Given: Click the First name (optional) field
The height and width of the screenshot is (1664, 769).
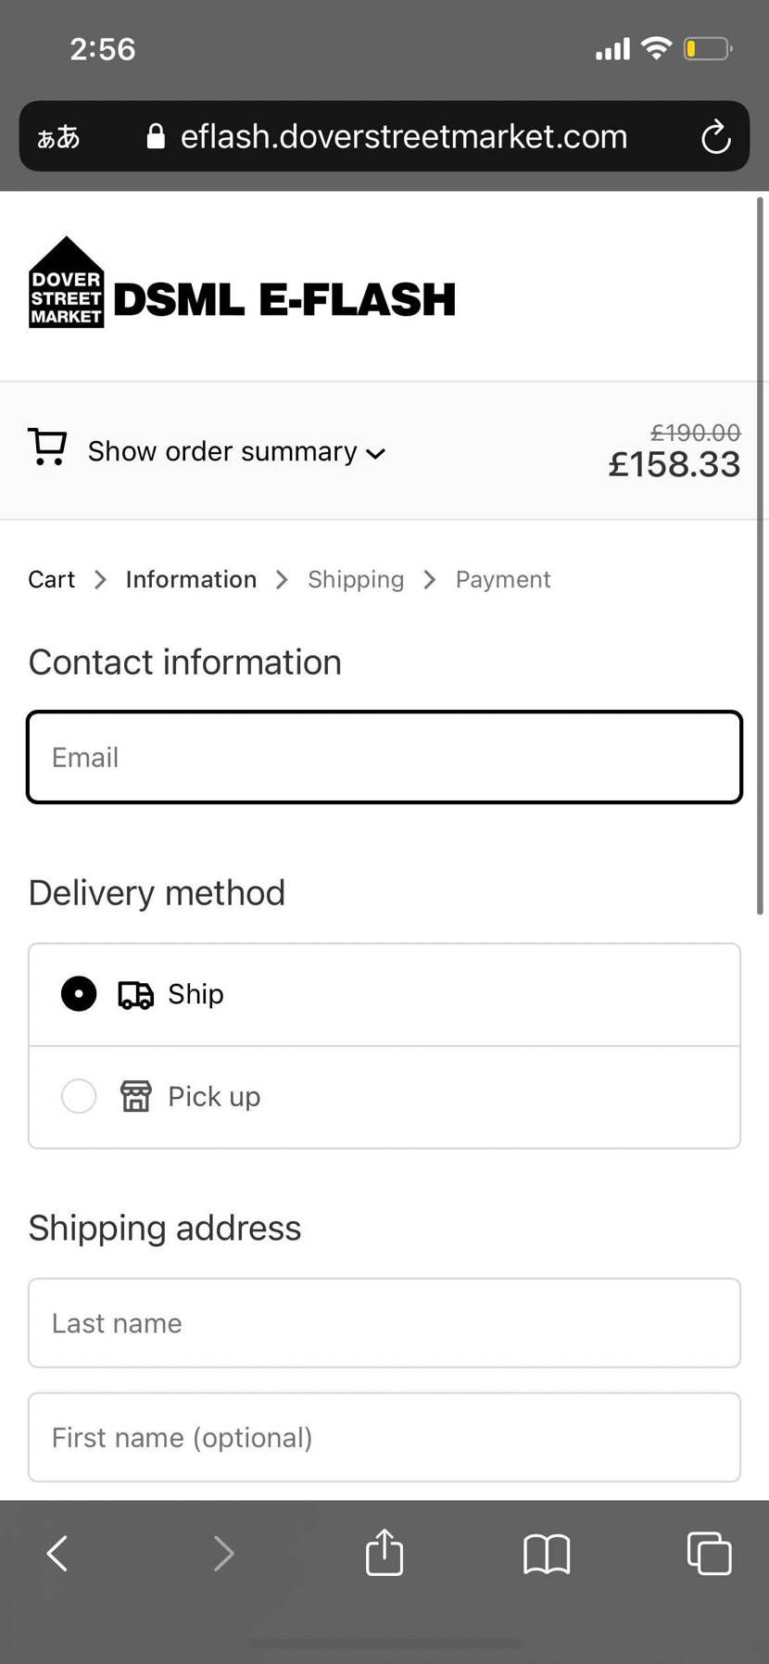Looking at the screenshot, I should (x=384, y=1437).
